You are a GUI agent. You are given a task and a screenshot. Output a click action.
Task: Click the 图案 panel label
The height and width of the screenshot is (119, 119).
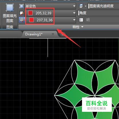(10, 27)
